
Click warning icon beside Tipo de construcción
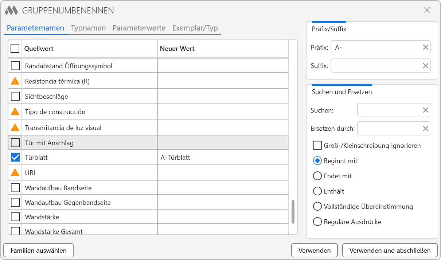coord(15,111)
